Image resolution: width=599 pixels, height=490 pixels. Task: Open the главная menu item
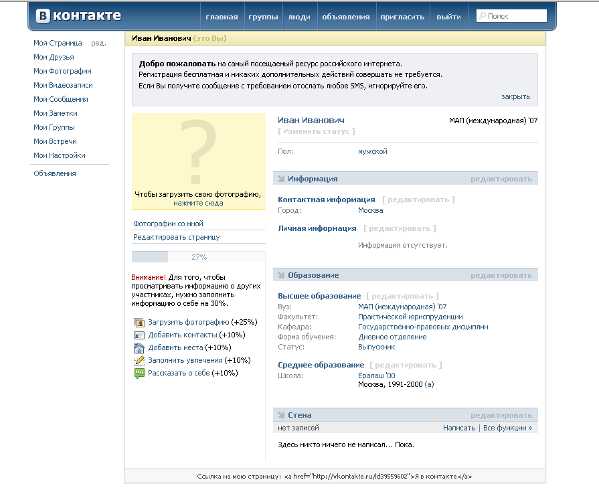click(x=222, y=17)
